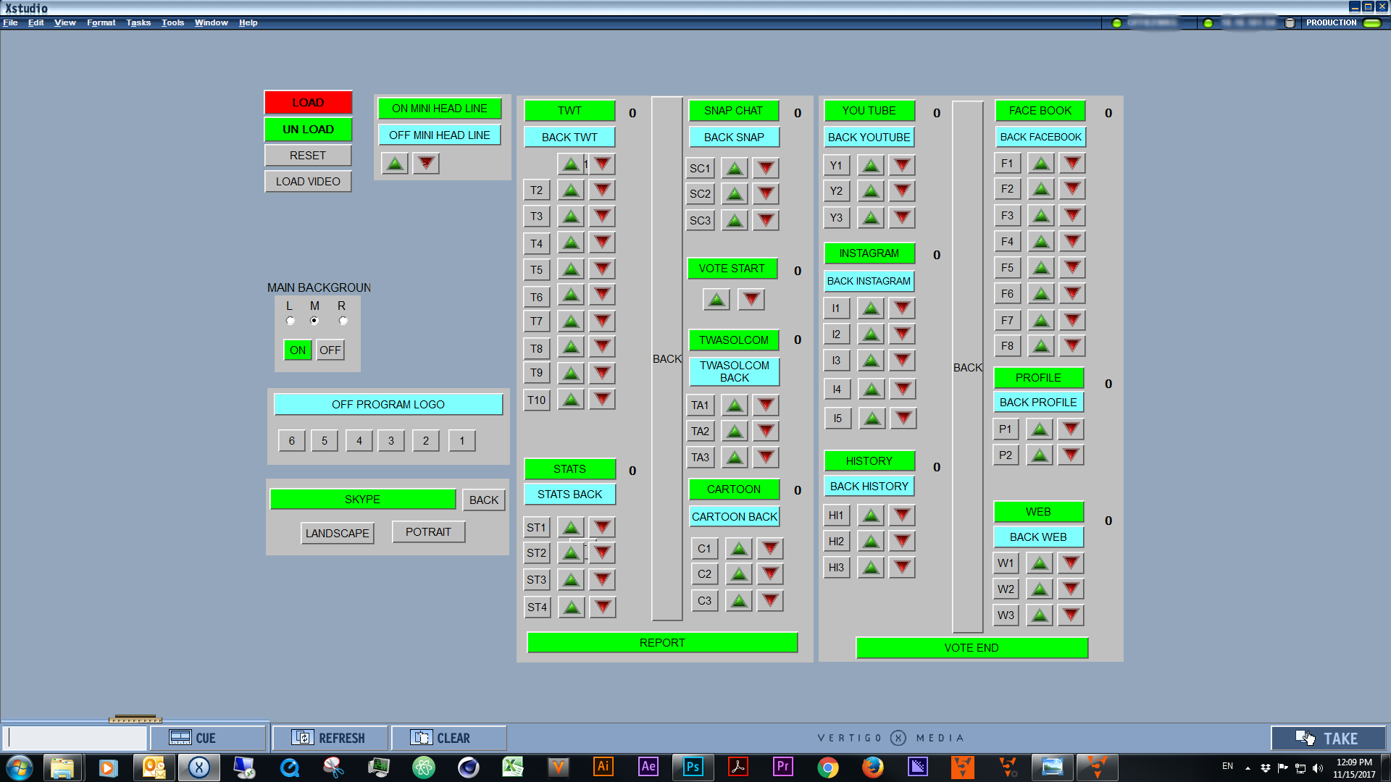Click the red LOAD button
Image resolution: width=1391 pixels, height=782 pixels.
[308, 103]
